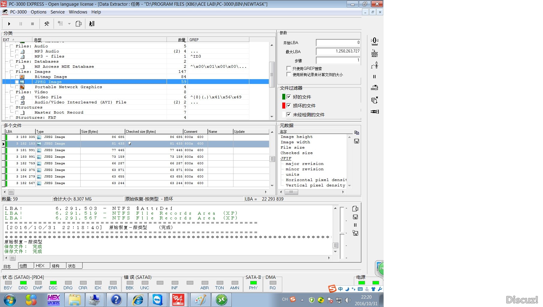Sort by the EXT column header arrow

coord(13,40)
